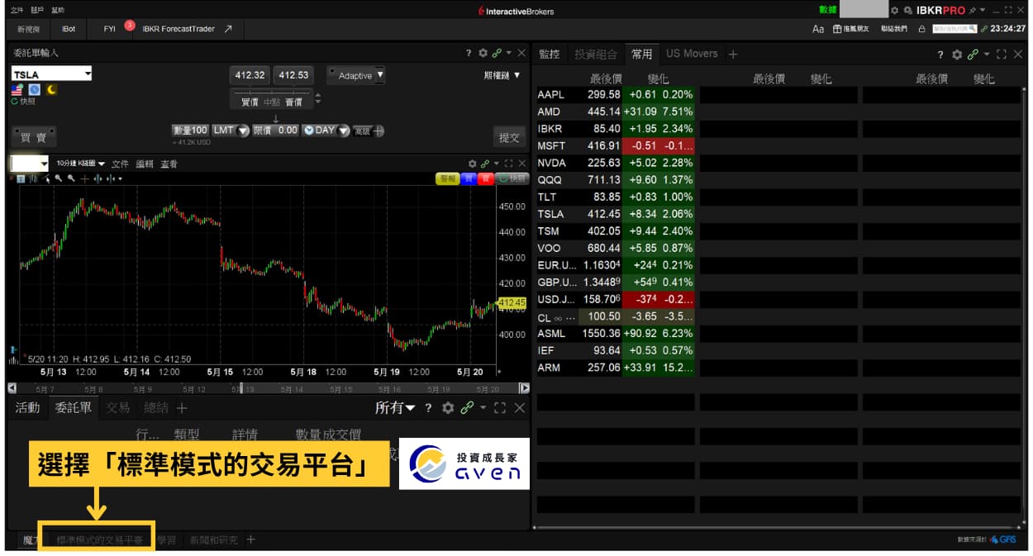Click the yellow 警報 alert button on chart
Screen dimensions: 1033x556
click(x=447, y=178)
